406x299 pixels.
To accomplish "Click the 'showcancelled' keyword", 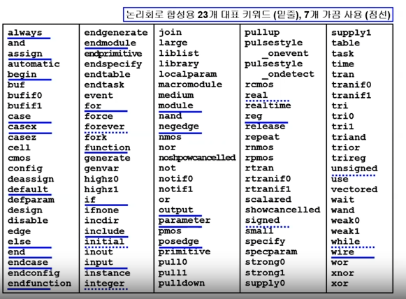I will point(283,210).
